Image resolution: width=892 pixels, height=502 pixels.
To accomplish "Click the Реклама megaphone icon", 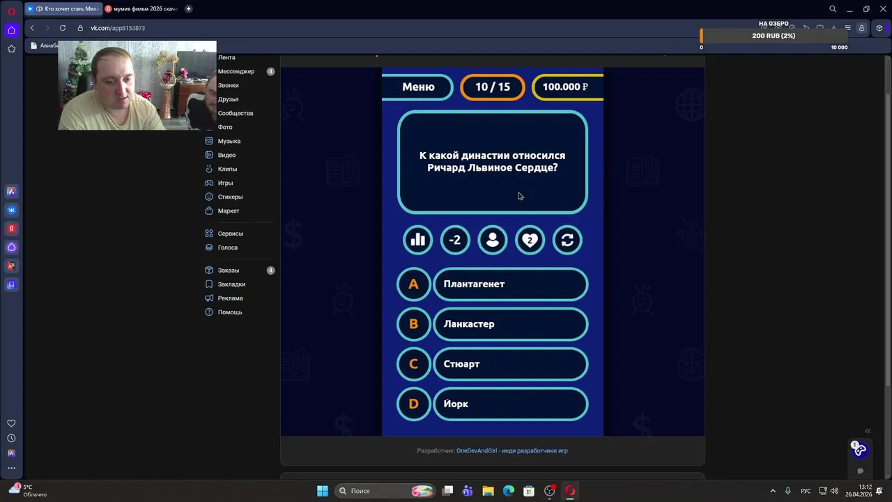I will [209, 298].
